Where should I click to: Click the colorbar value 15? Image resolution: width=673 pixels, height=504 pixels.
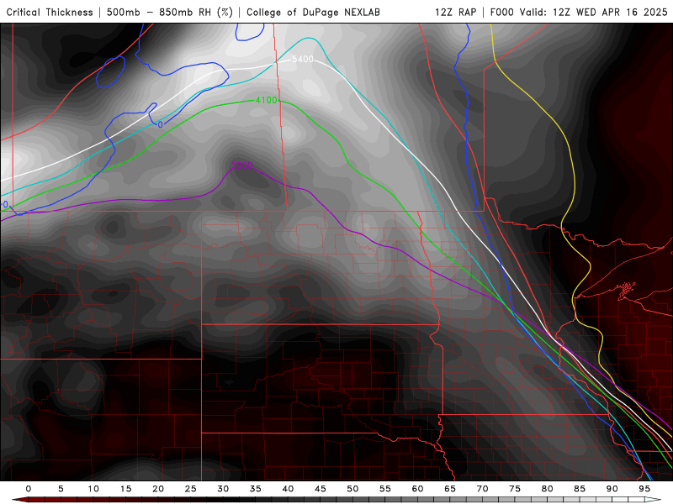pos(125,489)
